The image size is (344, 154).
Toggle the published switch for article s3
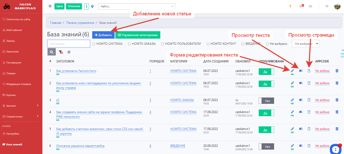[266, 101]
